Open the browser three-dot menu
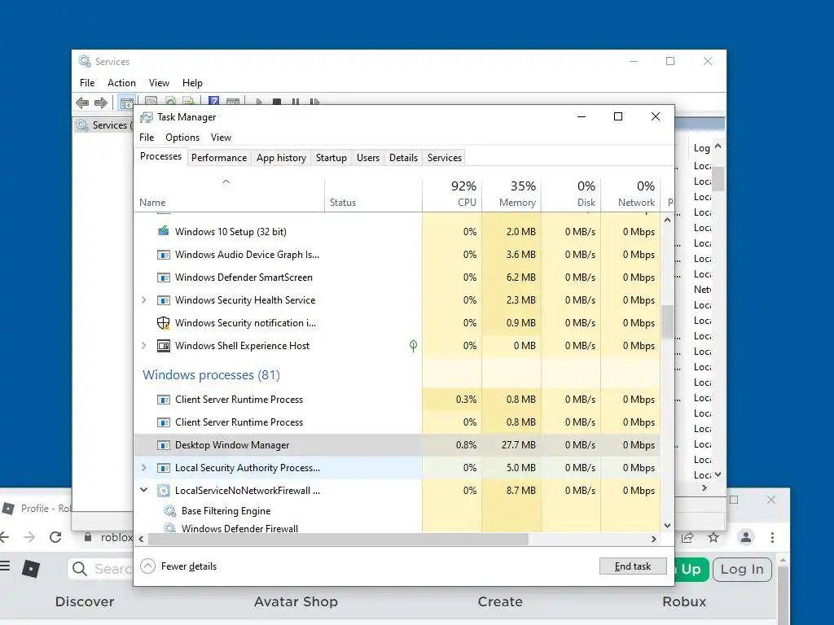Viewport: 834px width, 625px height. click(x=772, y=537)
